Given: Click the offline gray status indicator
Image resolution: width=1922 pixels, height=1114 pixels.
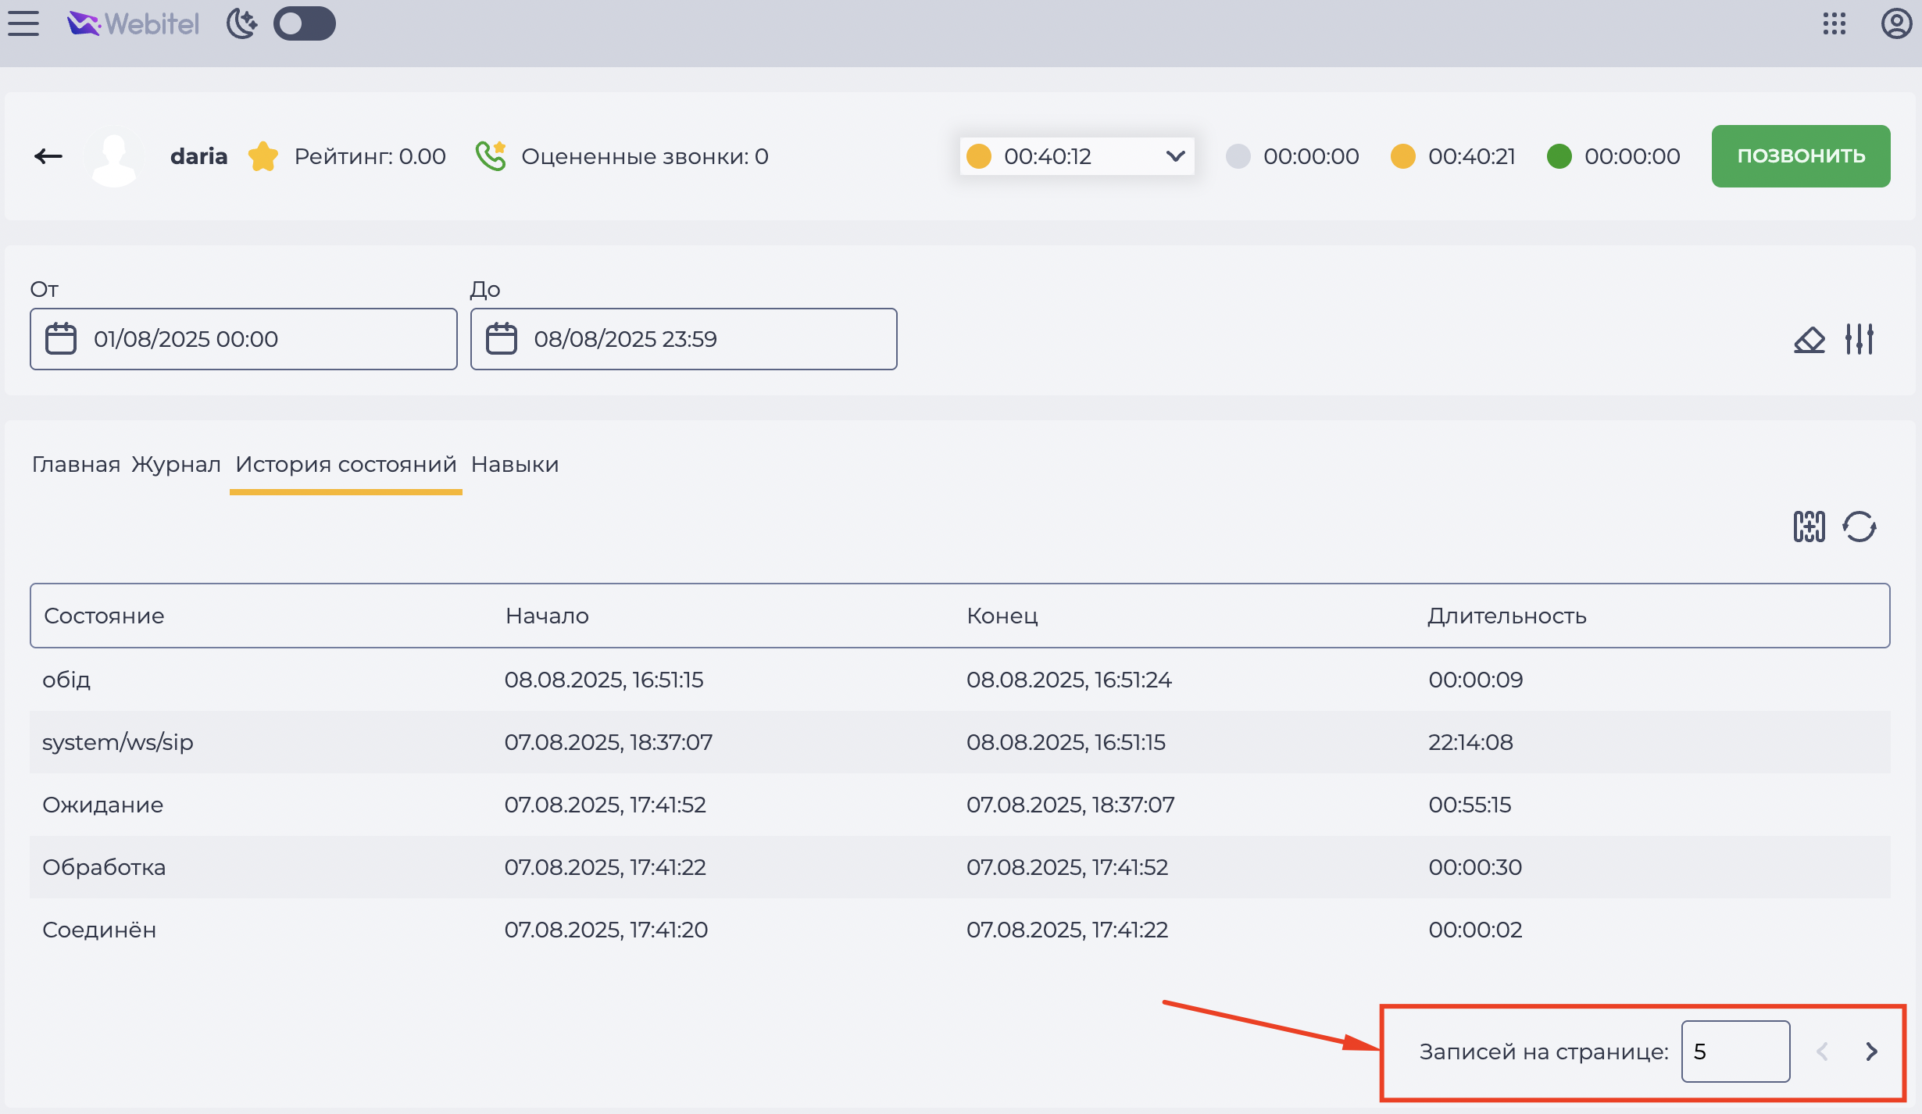Looking at the screenshot, I should (x=1238, y=156).
